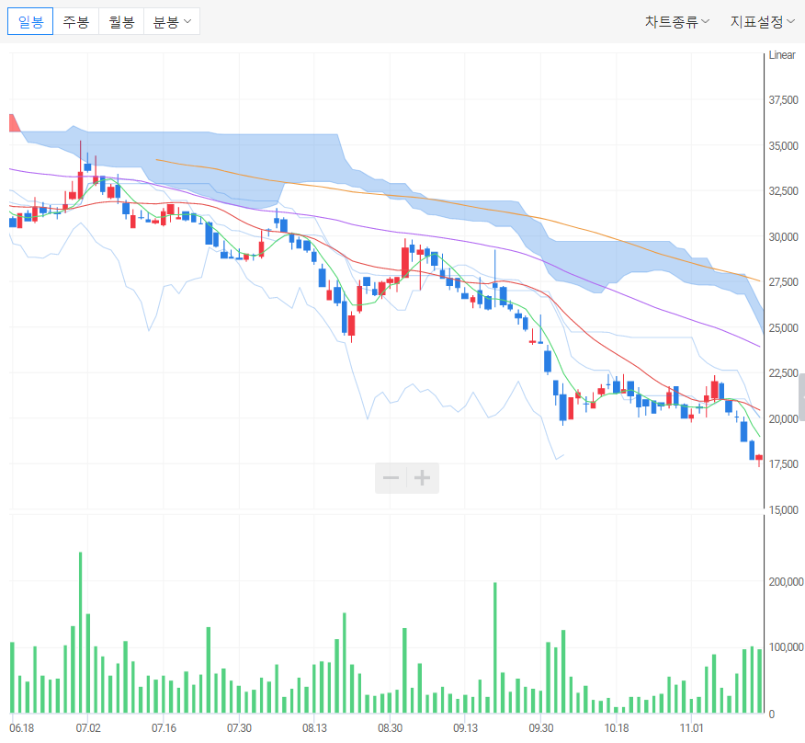Screen dimensions: 805x743
Task: Click the 17,500 price axis label
Action: tap(784, 464)
